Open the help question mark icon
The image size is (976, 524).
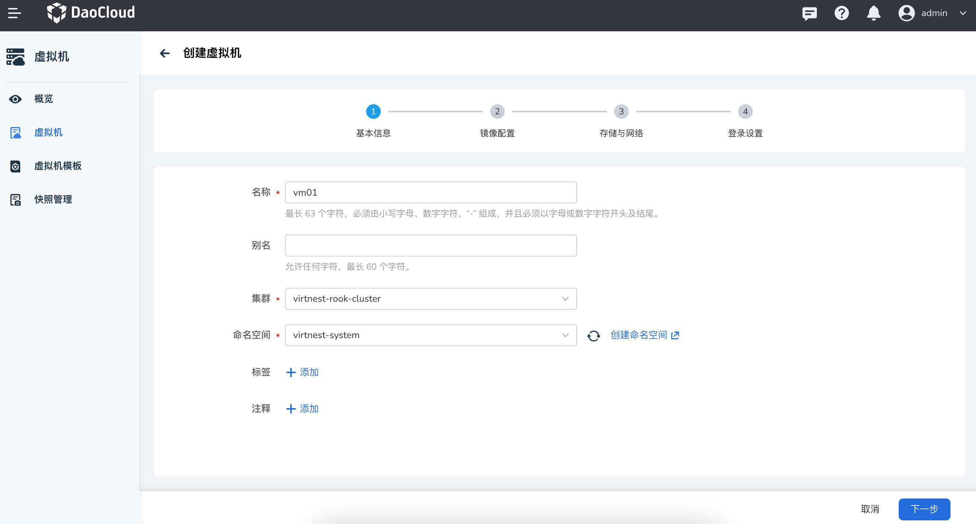click(841, 13)
